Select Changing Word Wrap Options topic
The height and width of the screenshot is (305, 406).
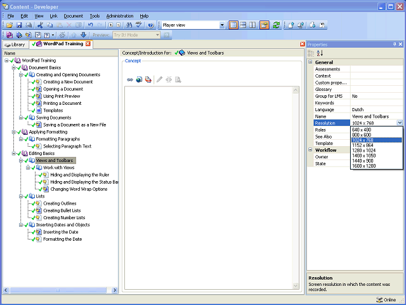[x=79, y=189]
